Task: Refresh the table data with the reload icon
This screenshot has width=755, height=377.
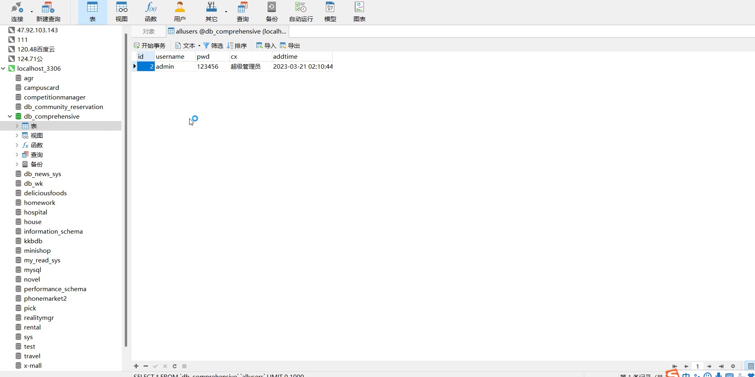Action: point(174,366)
